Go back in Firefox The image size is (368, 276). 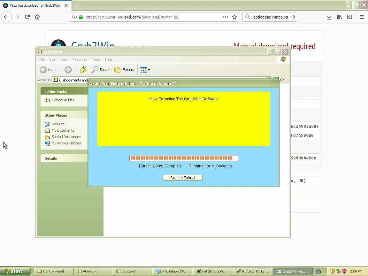point(6,17)
